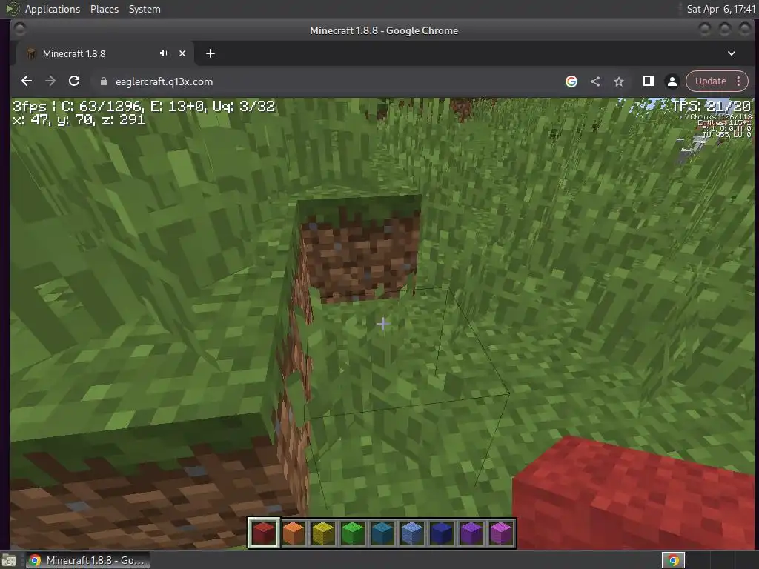
Task: Select the magenta wool hotbar slot
Action: (x=500, y=533)
